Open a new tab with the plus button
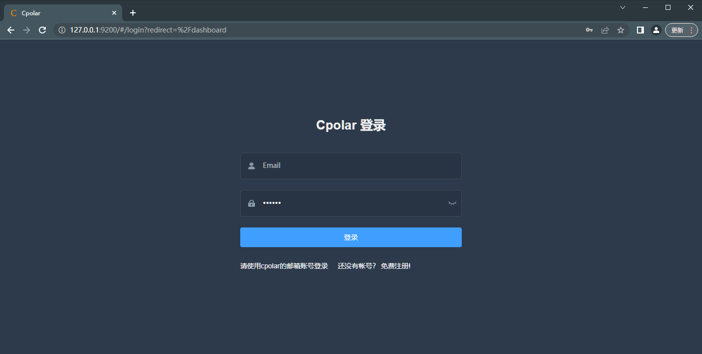Image resolution: width=702 pixels, height=354 pixels. (x=132, y=13)
